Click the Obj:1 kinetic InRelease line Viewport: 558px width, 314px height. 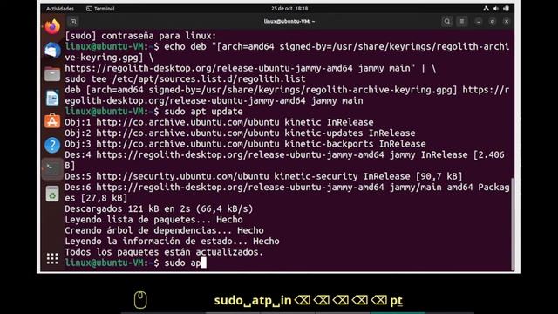(x=219, y=122)
